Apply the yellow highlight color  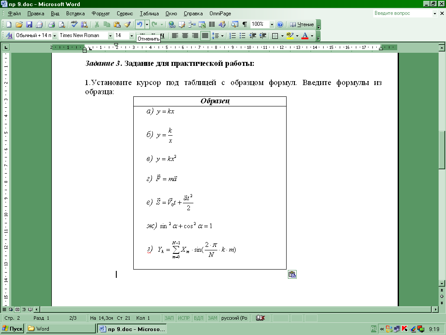point(290,36)
